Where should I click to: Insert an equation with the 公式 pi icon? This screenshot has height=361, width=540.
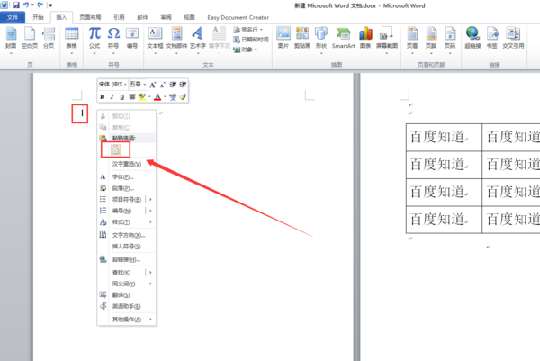point(94,39)
